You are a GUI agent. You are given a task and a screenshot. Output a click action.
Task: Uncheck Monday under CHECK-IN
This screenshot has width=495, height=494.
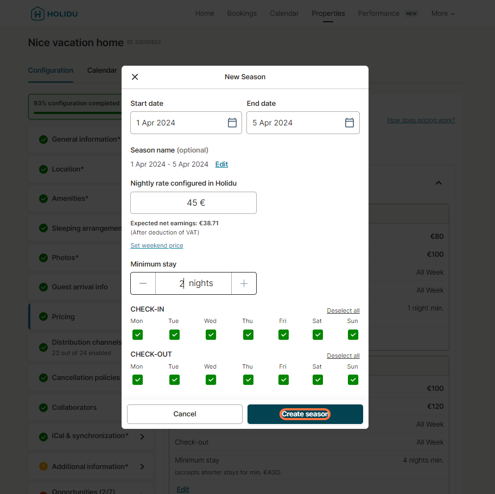coord(138,335)
